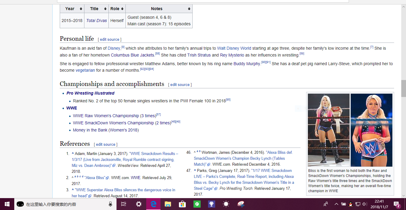This screenshot has height=210, width=406.
Task: Open the 'Alexa Bliss silences the dangerous voice' reference
Action: 123,193
